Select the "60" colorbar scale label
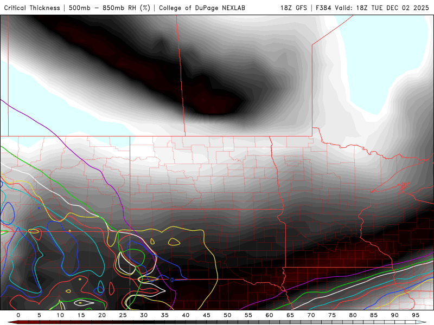The height and width of the screenshot is (325, 434). (x=269, y=315)
